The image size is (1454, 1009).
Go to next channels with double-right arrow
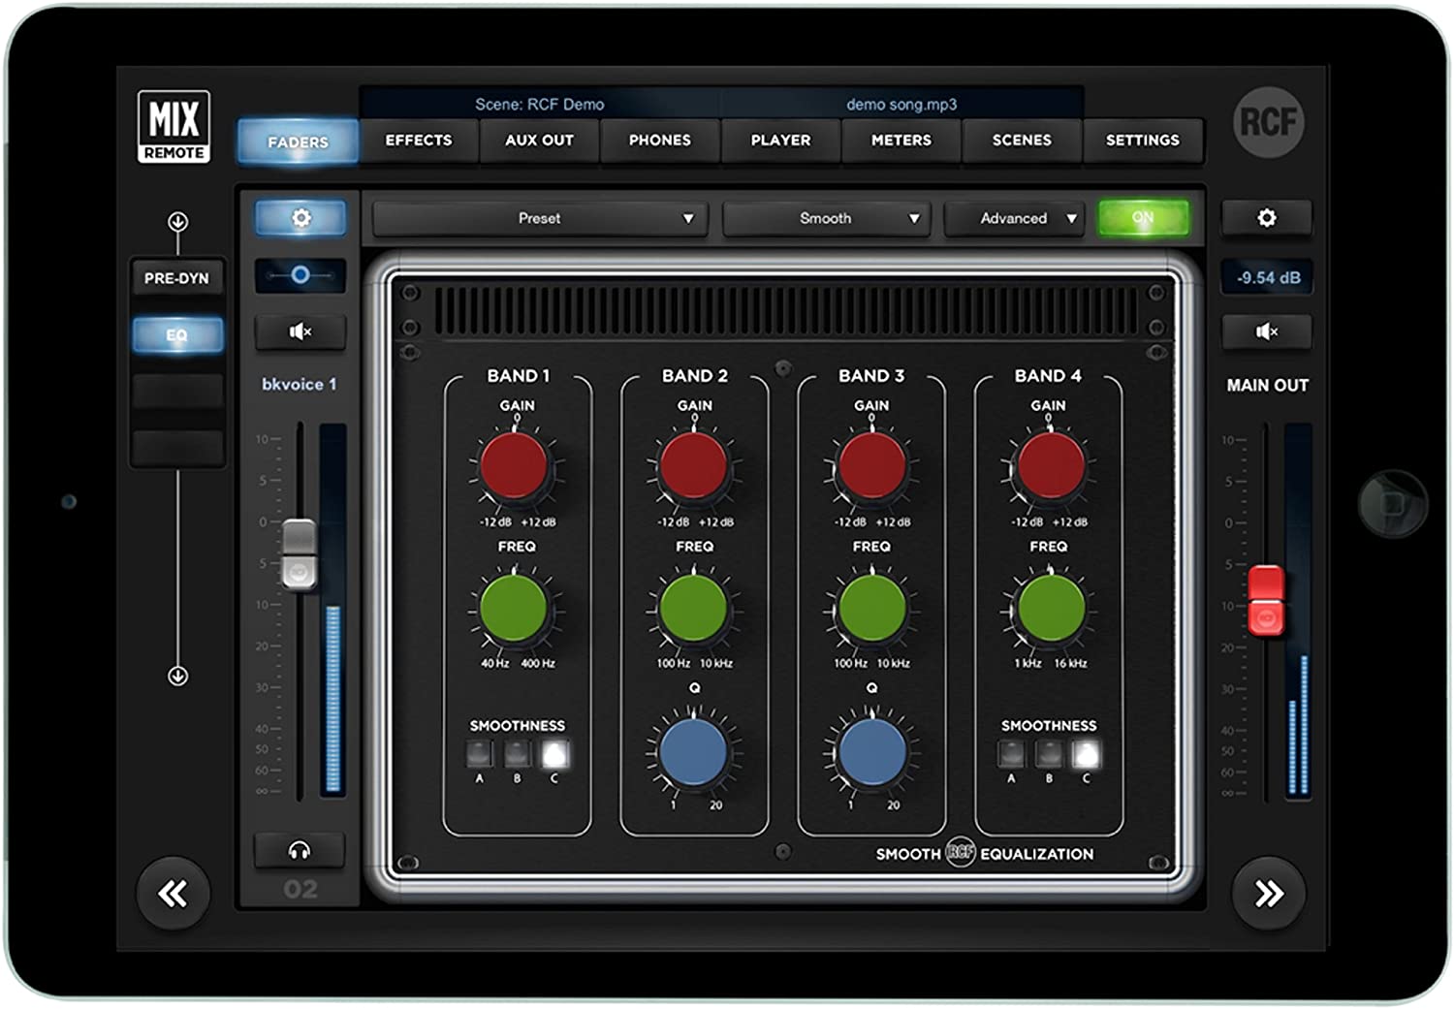pos(1269,893)
